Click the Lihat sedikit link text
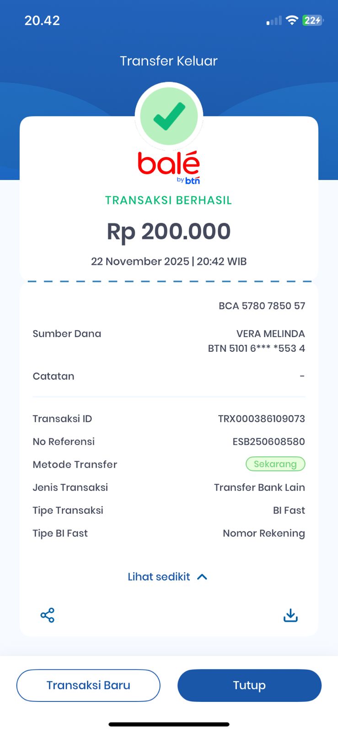Viewport: 338px width, 733px height. pos(159,577)
